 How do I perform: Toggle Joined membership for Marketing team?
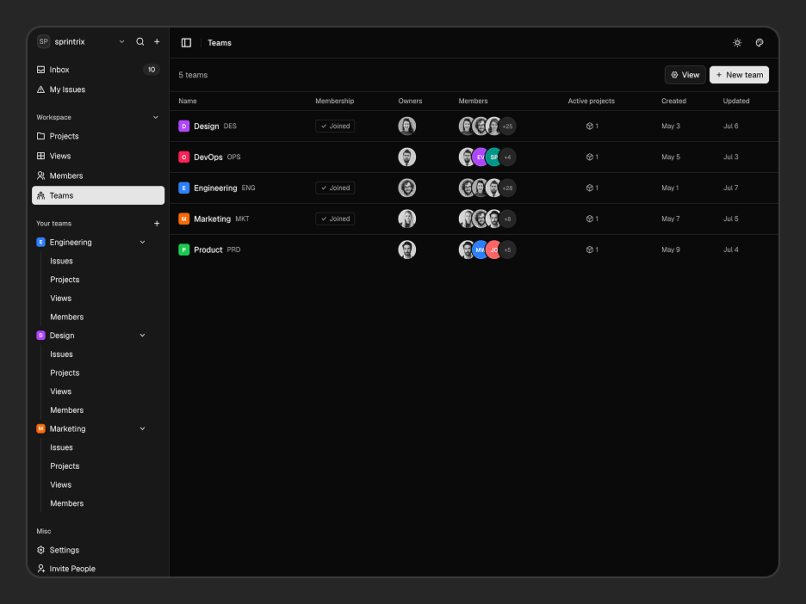pyautogui.click(x=335, y=219)
